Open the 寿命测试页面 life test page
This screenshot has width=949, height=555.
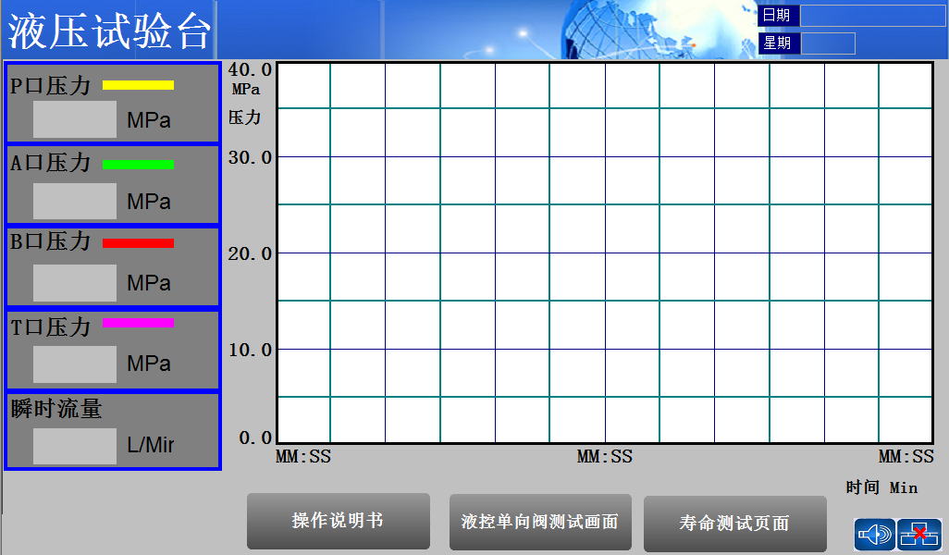(x=734, y=524)
